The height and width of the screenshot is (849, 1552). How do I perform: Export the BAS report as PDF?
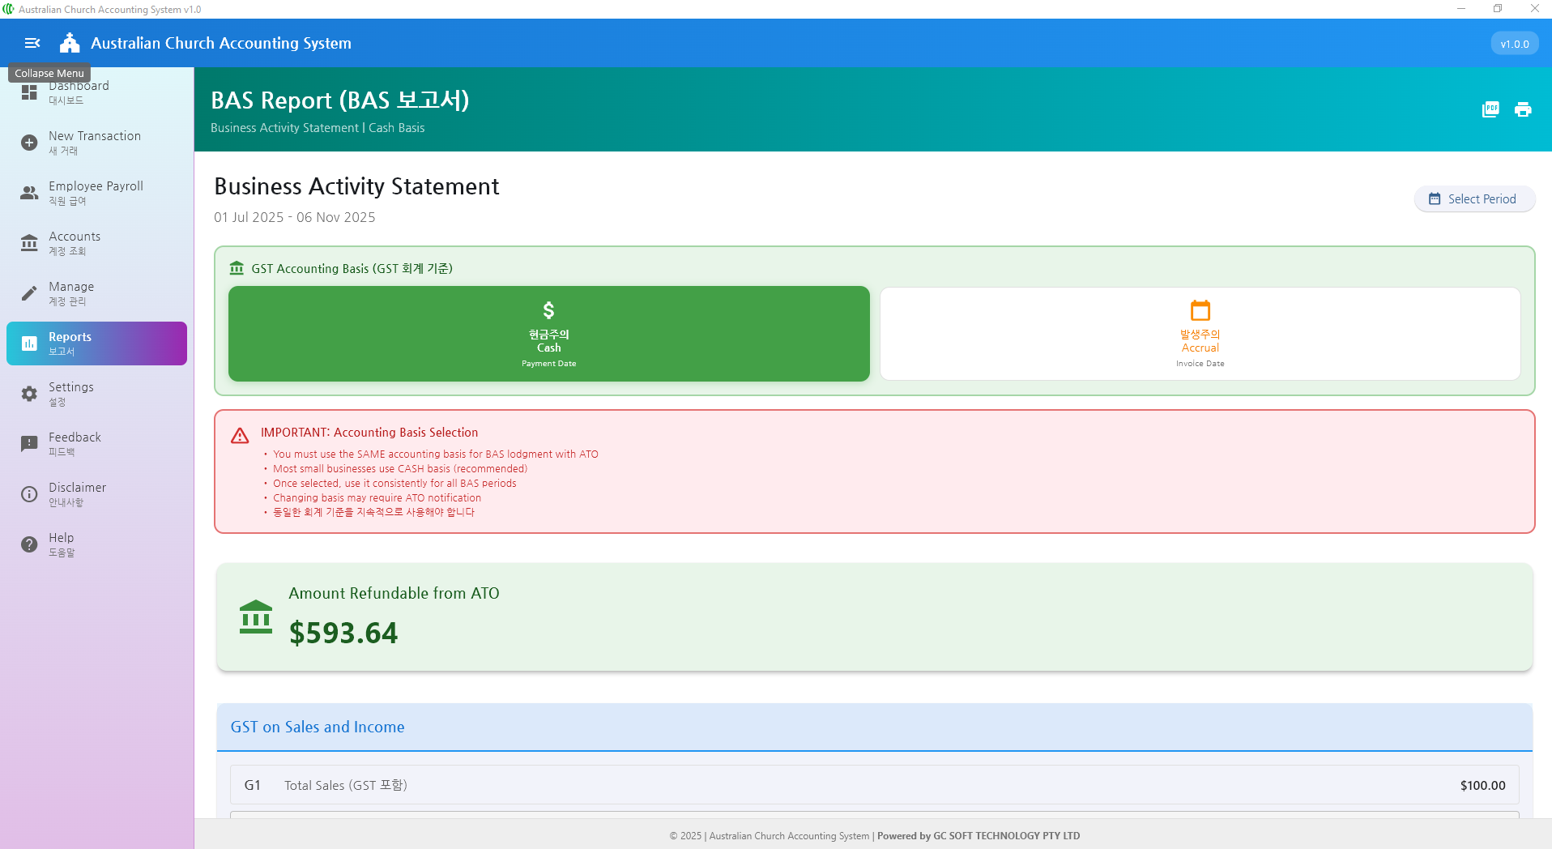pos(1490,109)
